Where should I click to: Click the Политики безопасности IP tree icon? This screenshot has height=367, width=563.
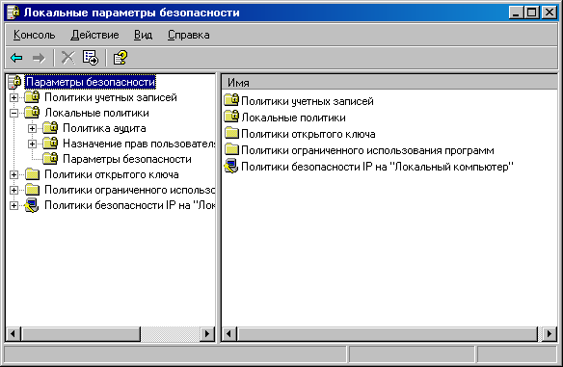[32, 205]
